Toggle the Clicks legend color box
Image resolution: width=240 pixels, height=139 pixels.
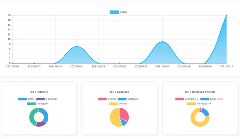[x=114, y=12]
